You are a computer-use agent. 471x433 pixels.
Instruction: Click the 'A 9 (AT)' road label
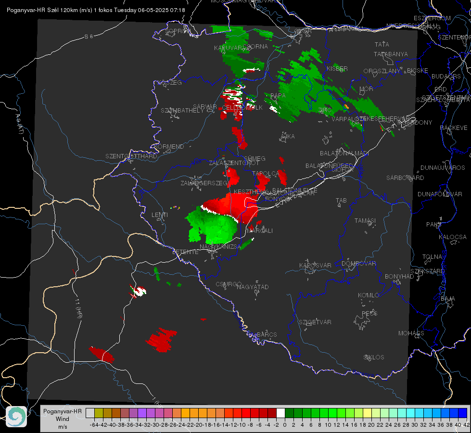(19, 124)
